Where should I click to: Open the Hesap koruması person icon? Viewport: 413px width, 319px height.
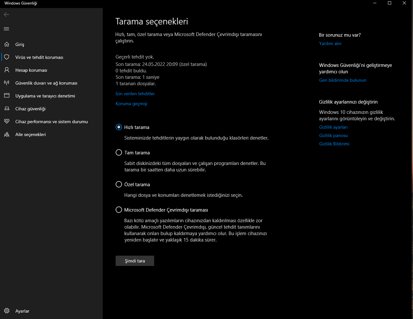point(7,70)
